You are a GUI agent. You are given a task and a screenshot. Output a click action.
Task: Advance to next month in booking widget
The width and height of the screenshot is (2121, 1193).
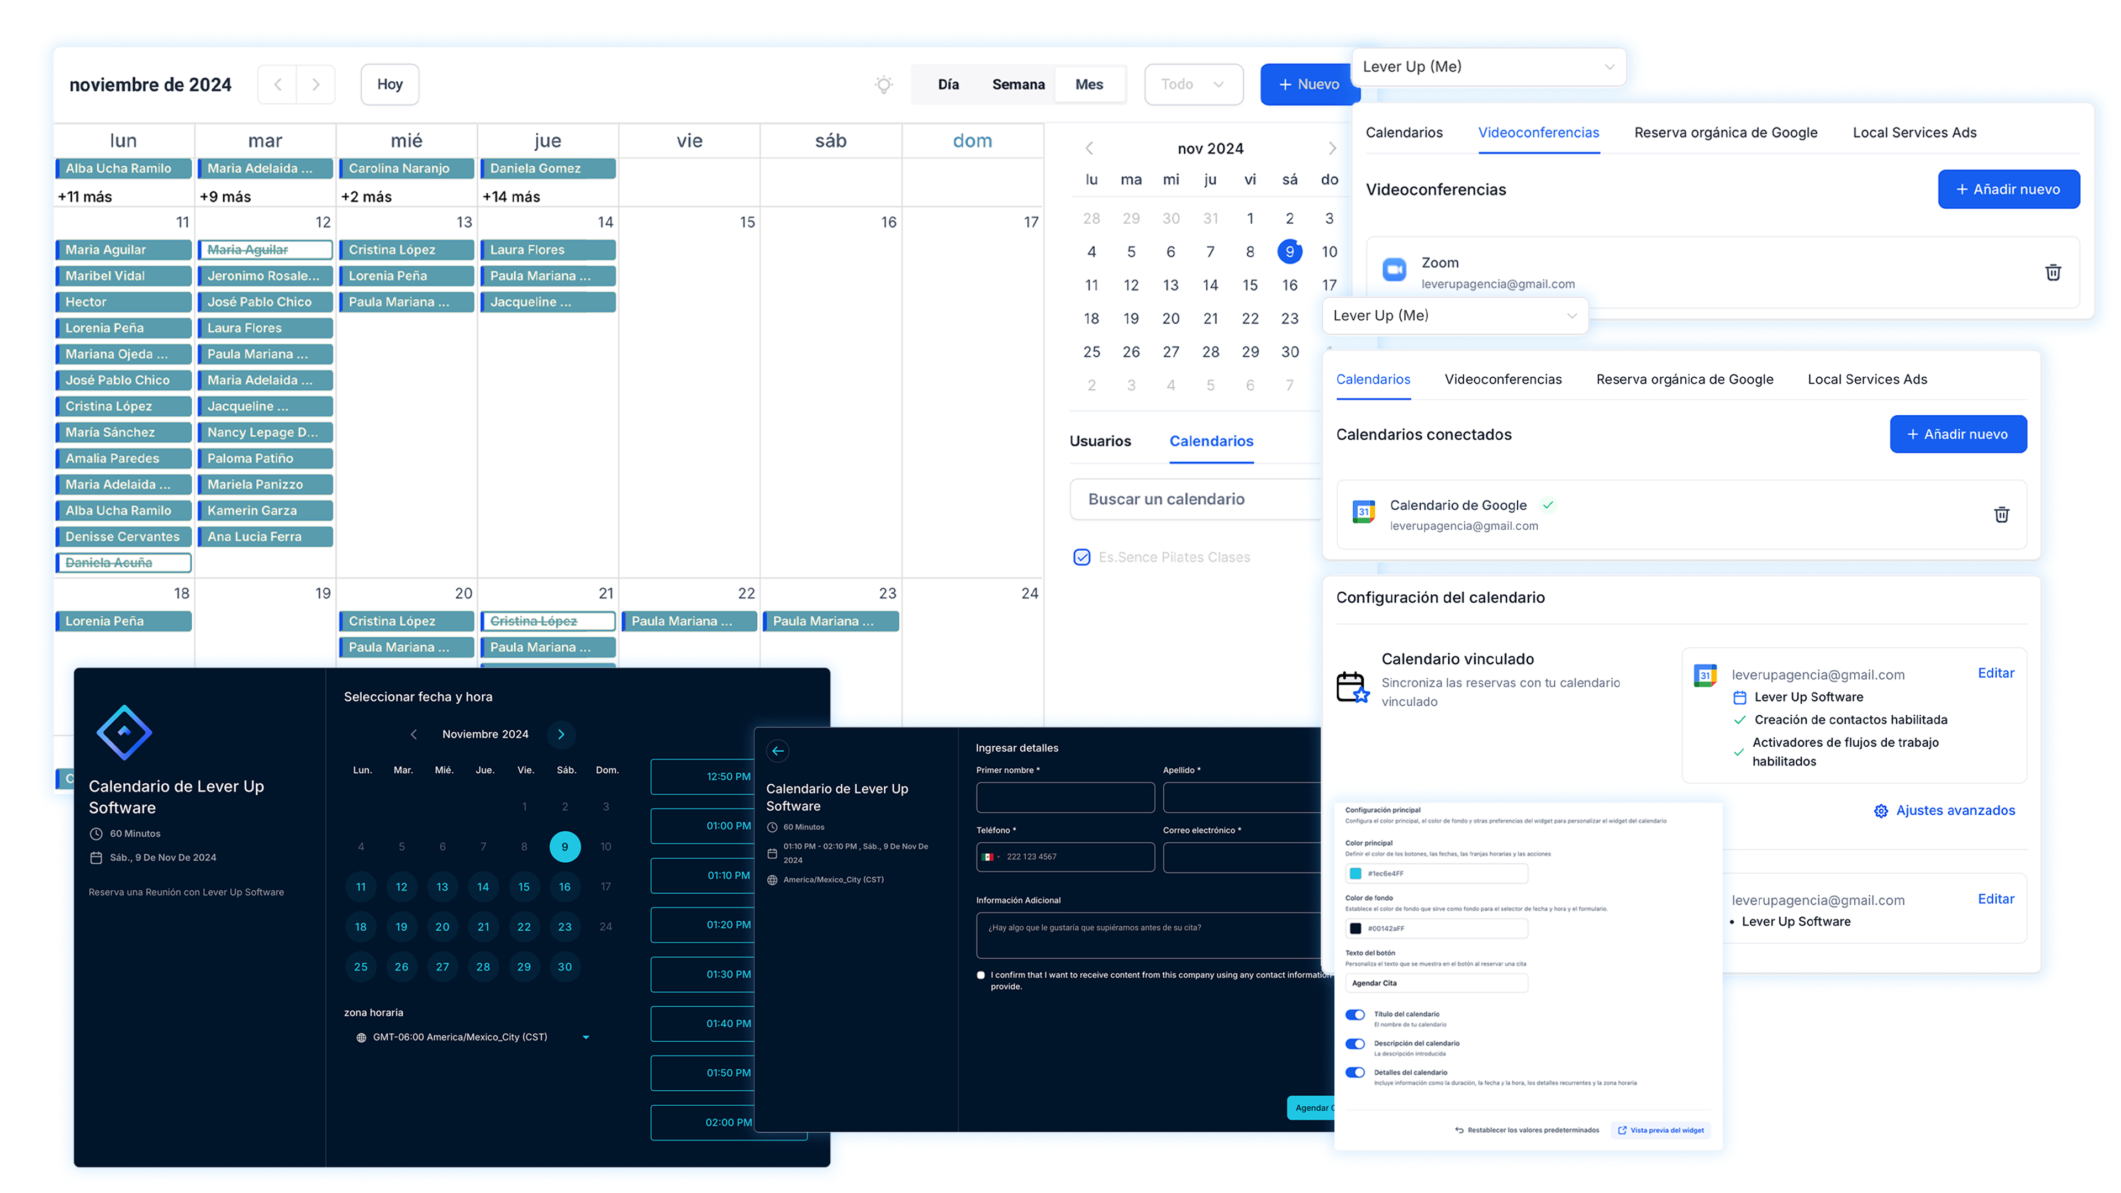(x=562, y=735)
